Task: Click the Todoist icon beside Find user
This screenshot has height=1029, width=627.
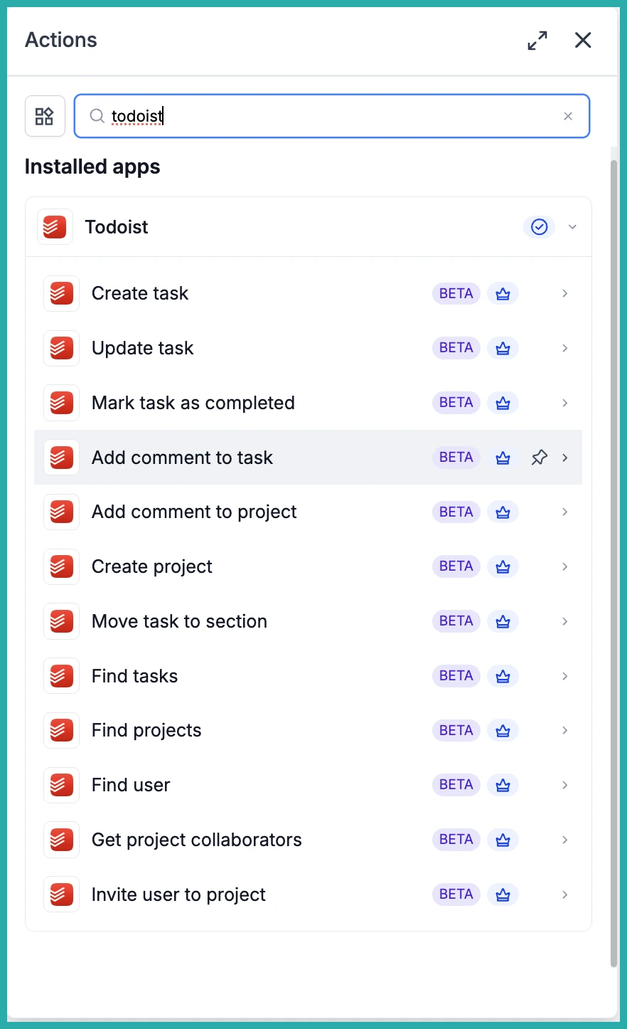Action: [x=61, y=785]
